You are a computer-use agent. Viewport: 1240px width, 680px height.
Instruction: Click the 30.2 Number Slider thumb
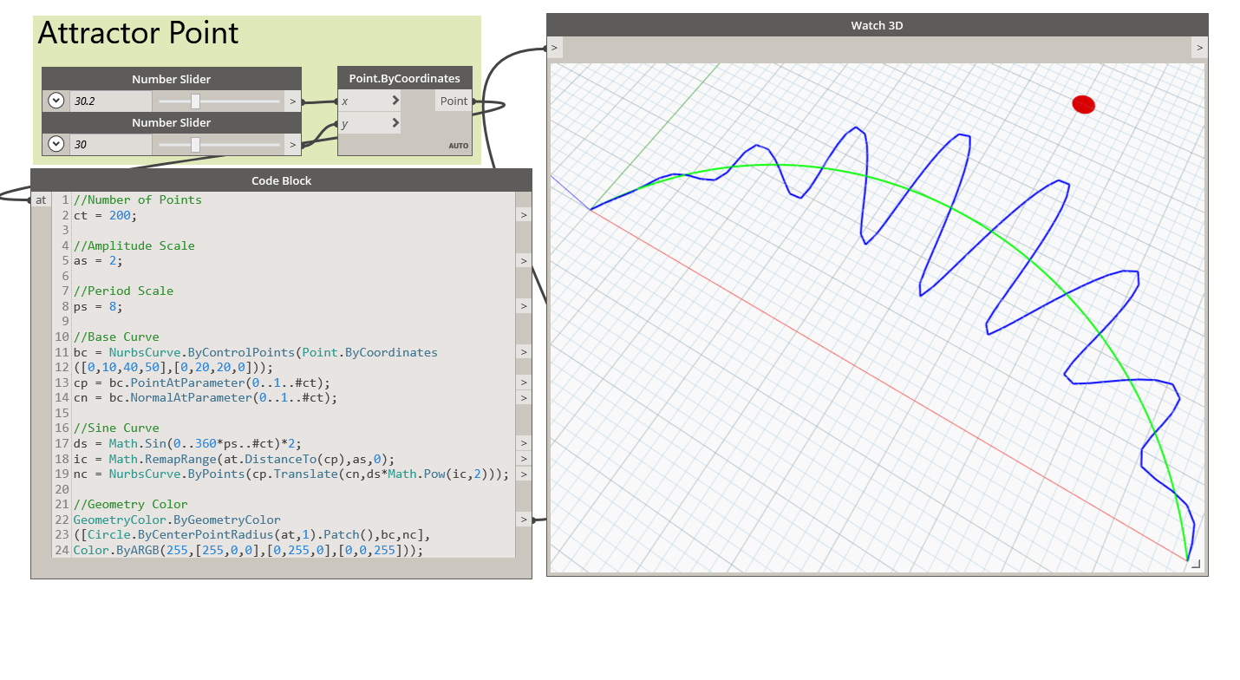coord(196,101)
